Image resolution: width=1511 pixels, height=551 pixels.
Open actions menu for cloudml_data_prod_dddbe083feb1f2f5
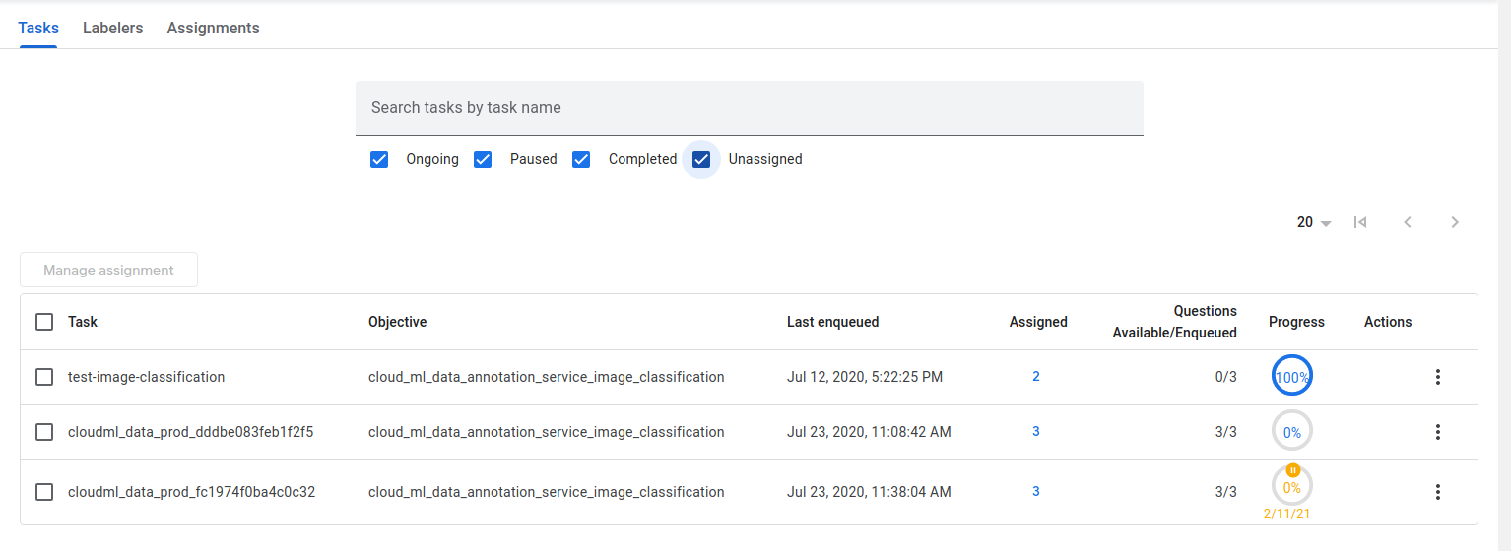coord(1437,432)
